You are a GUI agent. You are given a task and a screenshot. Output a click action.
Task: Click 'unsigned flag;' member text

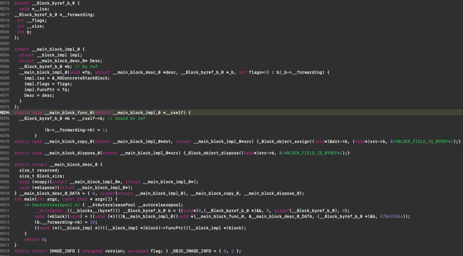pos(145,251)
